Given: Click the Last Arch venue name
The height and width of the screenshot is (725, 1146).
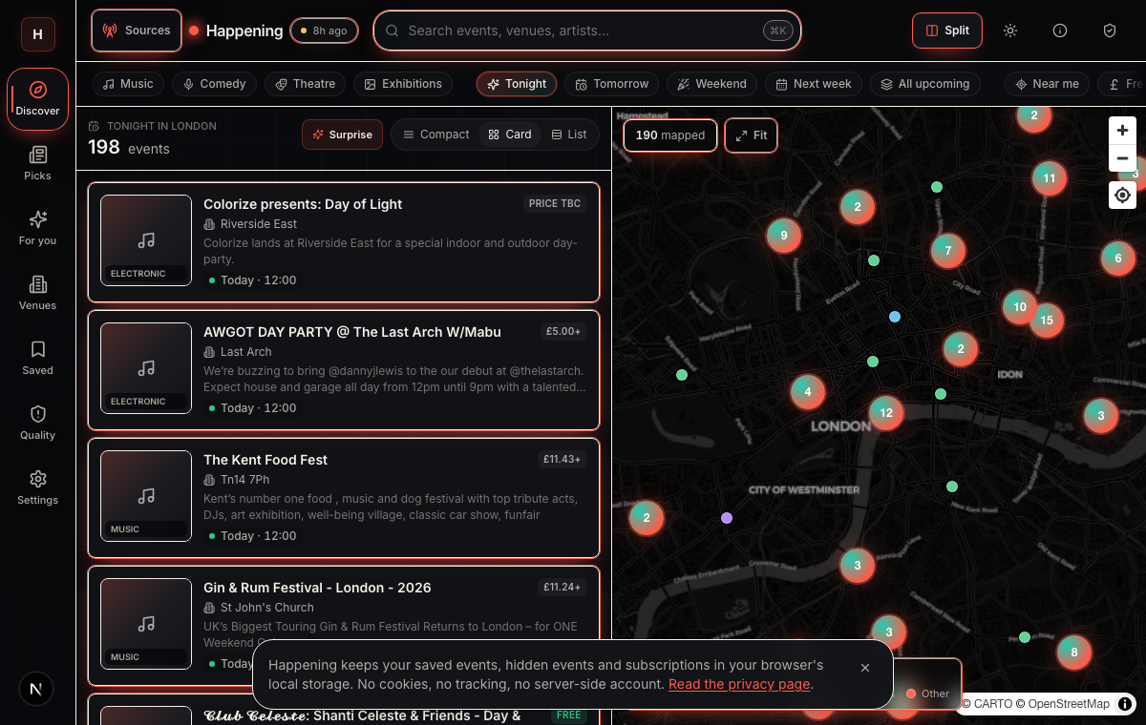Looking at the screenshot, I should pos(246,352).
